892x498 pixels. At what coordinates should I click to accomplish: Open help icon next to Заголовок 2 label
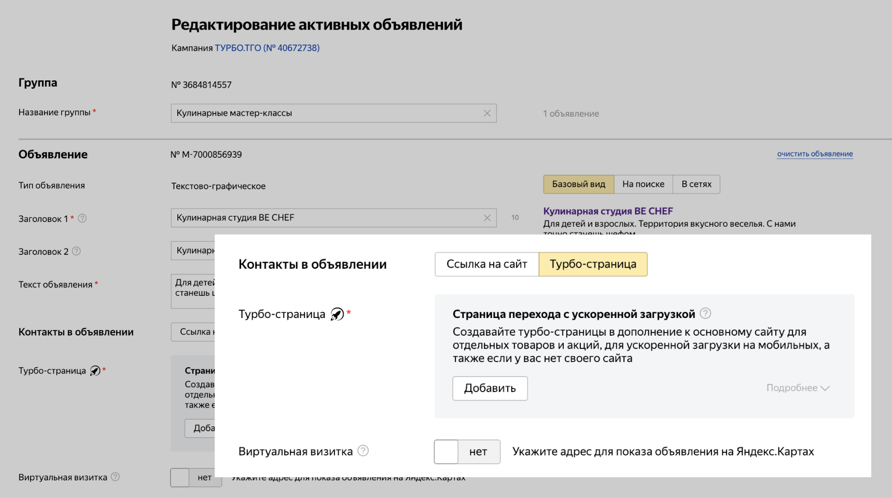click(x=76, y=251)
